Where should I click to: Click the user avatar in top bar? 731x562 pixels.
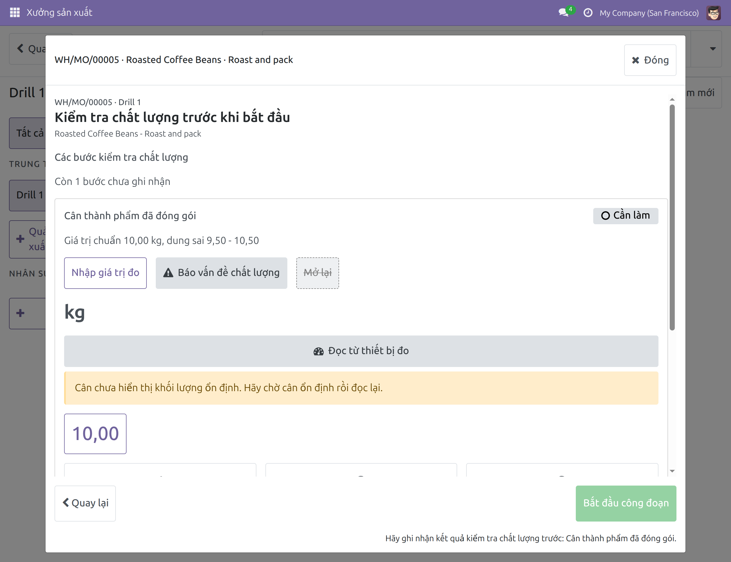(x=714, y=13)
